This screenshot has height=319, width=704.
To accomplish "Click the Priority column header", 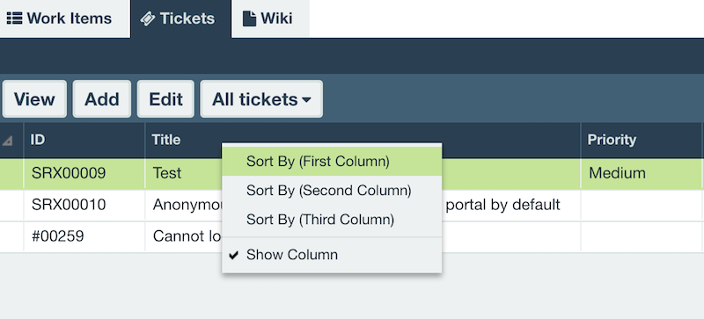I will click(x=642, y=140).
